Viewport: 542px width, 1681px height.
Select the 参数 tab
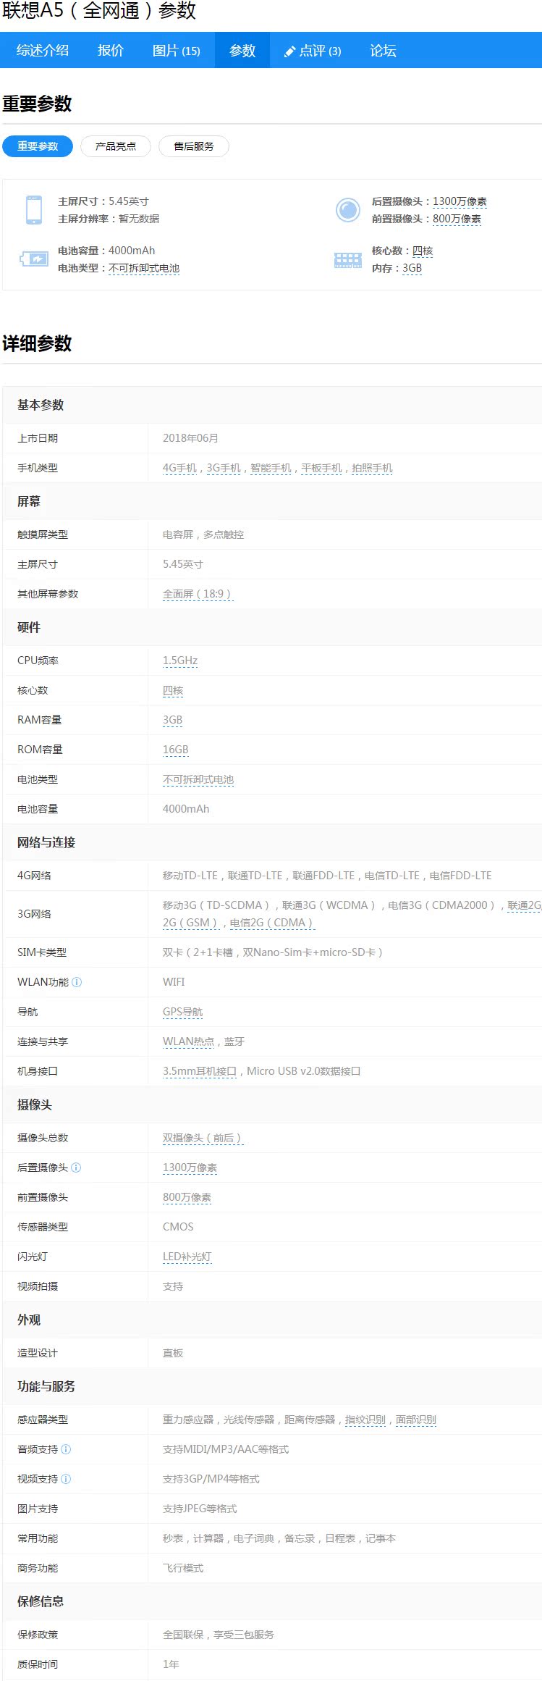click(x=242, y=50)
